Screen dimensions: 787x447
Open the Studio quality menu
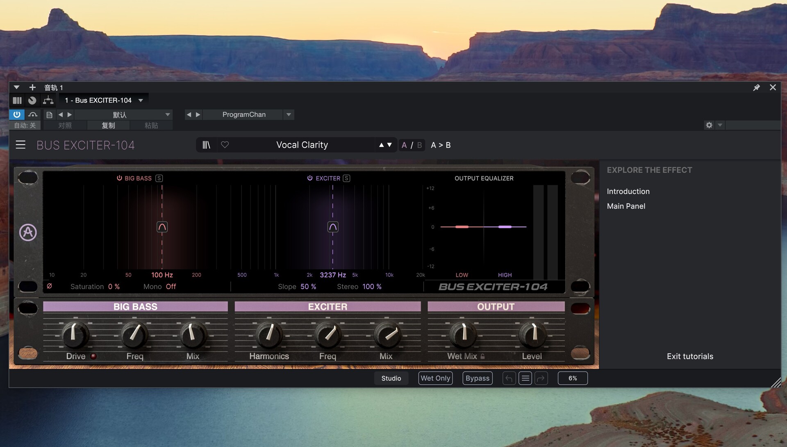pyautogui.click(x=391, y=378)
